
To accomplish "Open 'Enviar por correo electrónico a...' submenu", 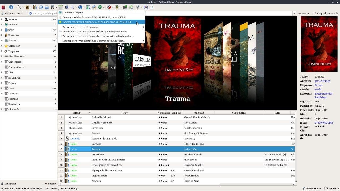I will click(x=101, y=27).
